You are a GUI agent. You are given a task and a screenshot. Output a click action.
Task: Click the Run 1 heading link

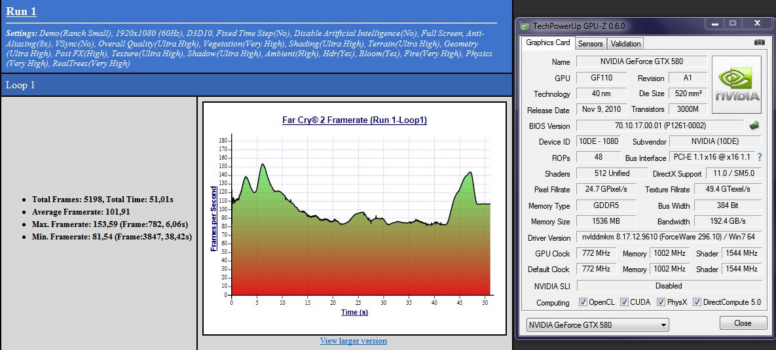21,11
